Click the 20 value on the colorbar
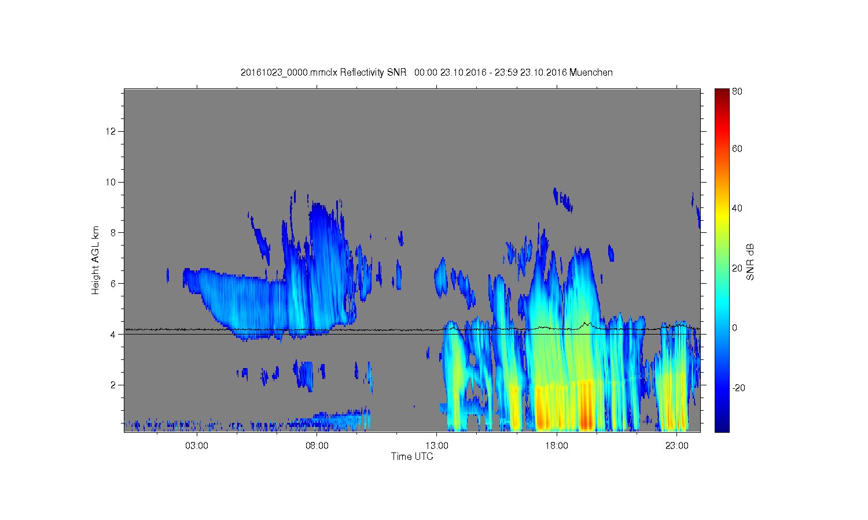The height and width of the screenshot is (520, 868). 737,268
